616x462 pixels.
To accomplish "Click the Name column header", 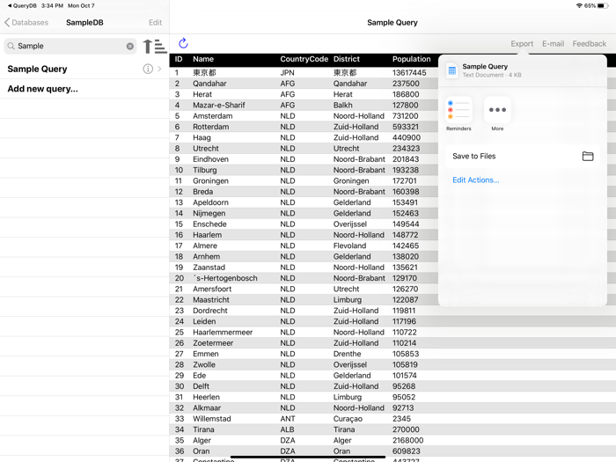I will tap(203, 59).
